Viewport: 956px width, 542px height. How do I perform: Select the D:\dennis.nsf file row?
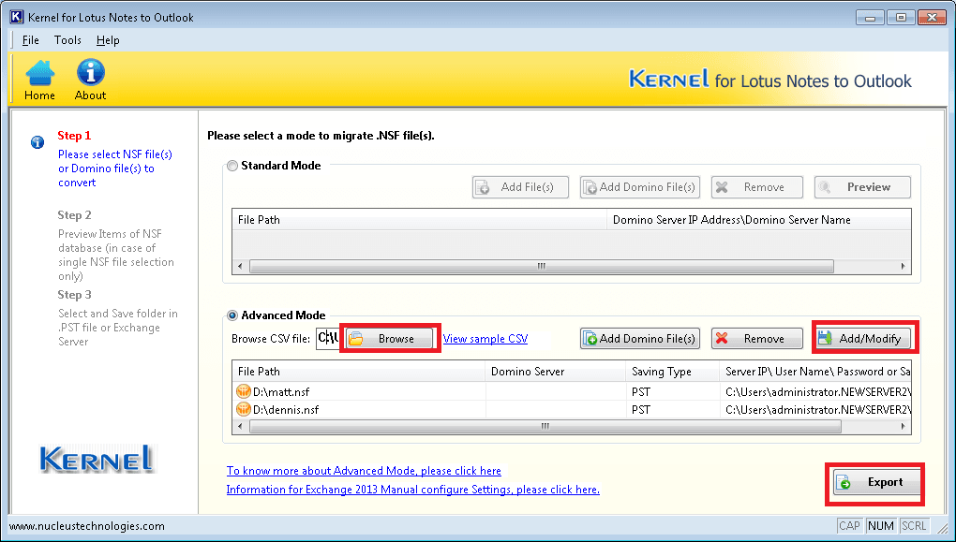pos(572,409)
